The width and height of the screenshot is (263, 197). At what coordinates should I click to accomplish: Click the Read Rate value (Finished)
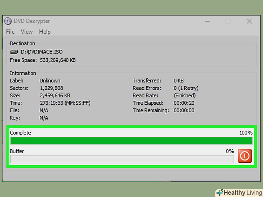click(x=185, y=96)
